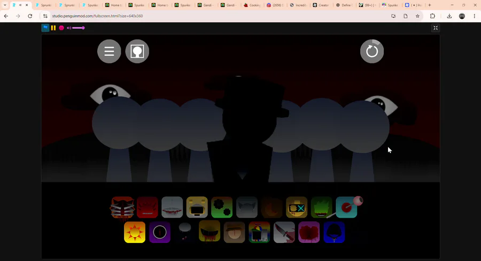Image resolution: width=481 pixels, height=261 pixels.
Task: Select the brown hat face icon
Action: 235,233
